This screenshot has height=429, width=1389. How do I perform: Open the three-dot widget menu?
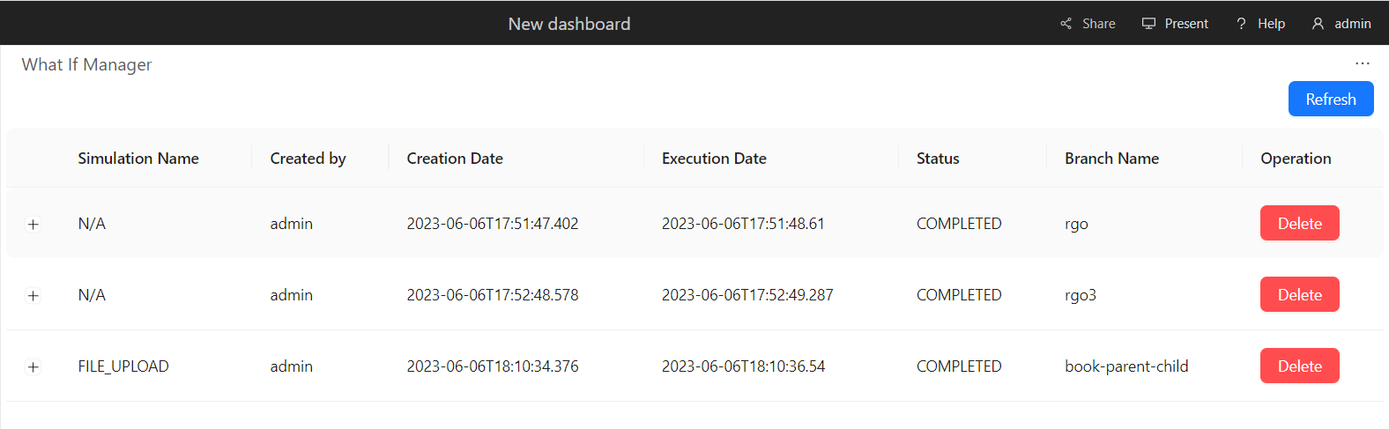coord(1363,63)
